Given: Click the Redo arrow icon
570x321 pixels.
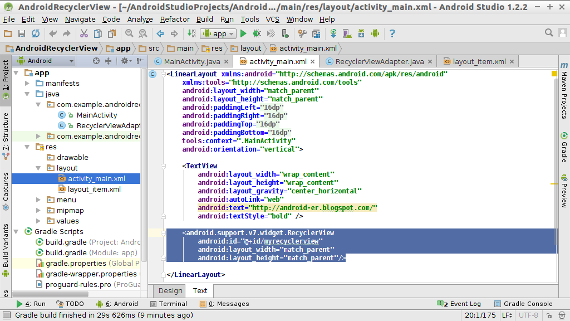Looking at the screenshot, I should tap(67, 33).
